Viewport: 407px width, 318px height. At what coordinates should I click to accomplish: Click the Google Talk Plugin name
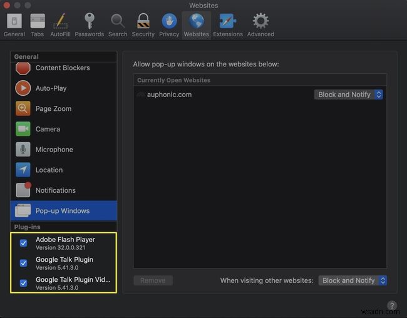pyautogui.click(x=64, y=260)
